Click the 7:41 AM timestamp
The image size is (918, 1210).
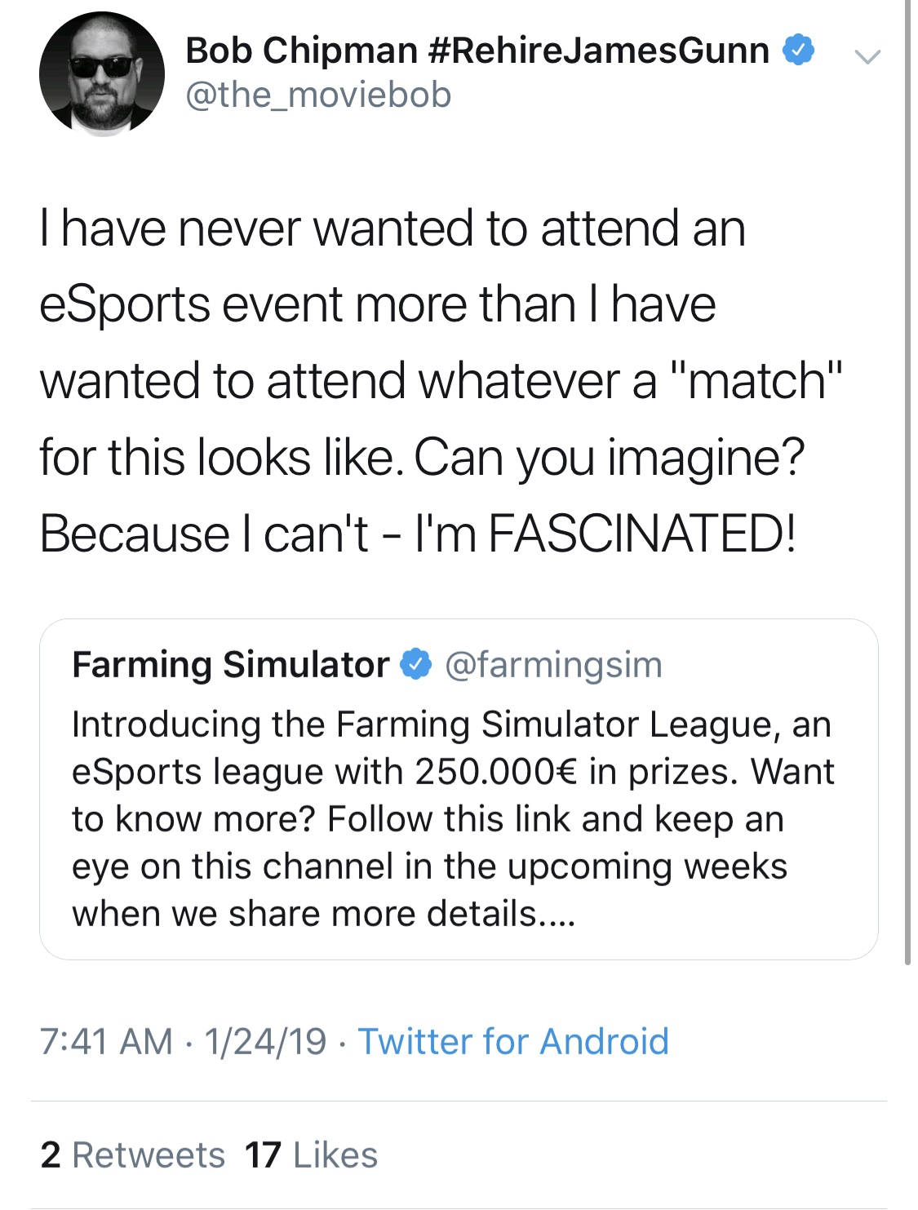click(106, 1041)
